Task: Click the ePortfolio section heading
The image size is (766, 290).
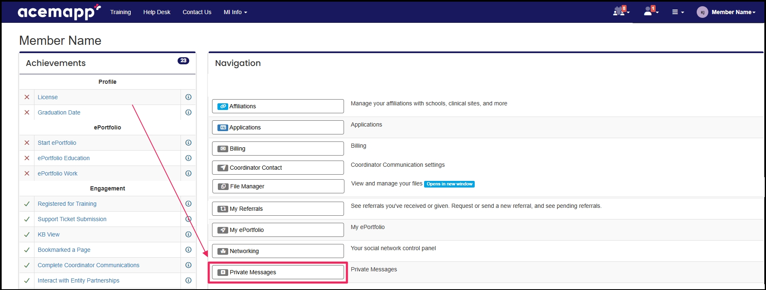Action: click(x=107, y=127)
